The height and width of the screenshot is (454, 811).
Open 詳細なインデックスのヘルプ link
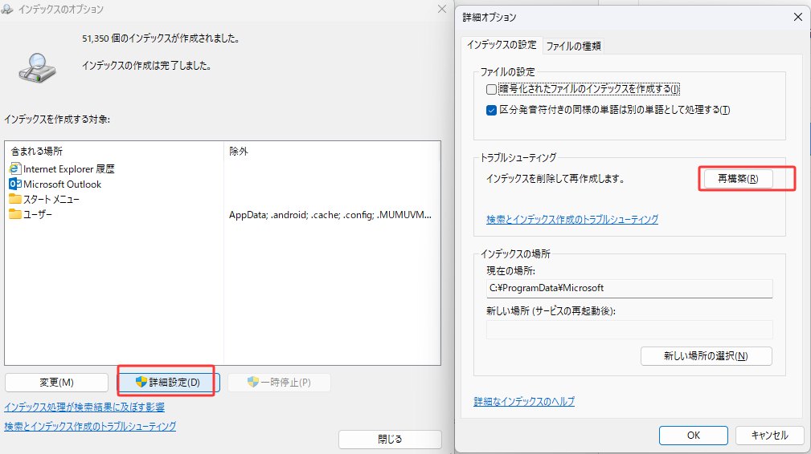524,401
